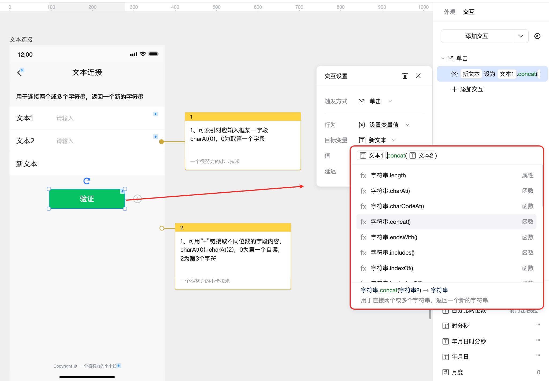Click the green 验证 button
The height and width of the screenshot is (381, 549).
87,199
